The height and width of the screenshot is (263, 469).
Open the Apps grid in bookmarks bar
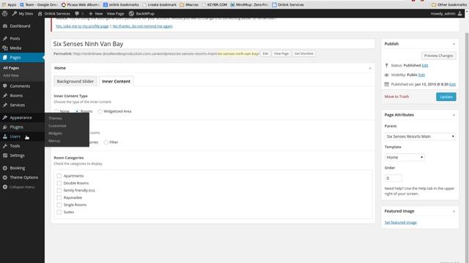coord(4,4)
